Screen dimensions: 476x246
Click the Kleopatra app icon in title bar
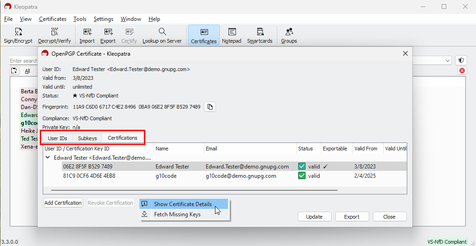coord(8,6)
